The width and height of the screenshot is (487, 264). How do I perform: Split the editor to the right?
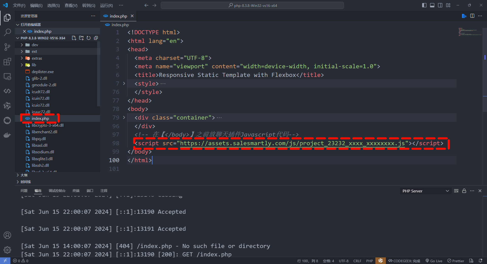472,16
